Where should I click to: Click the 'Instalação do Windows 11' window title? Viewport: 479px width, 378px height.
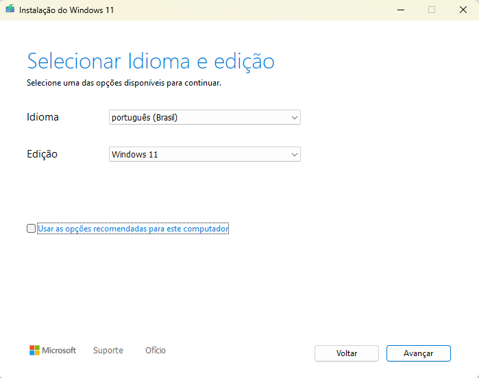pos(66,10)
